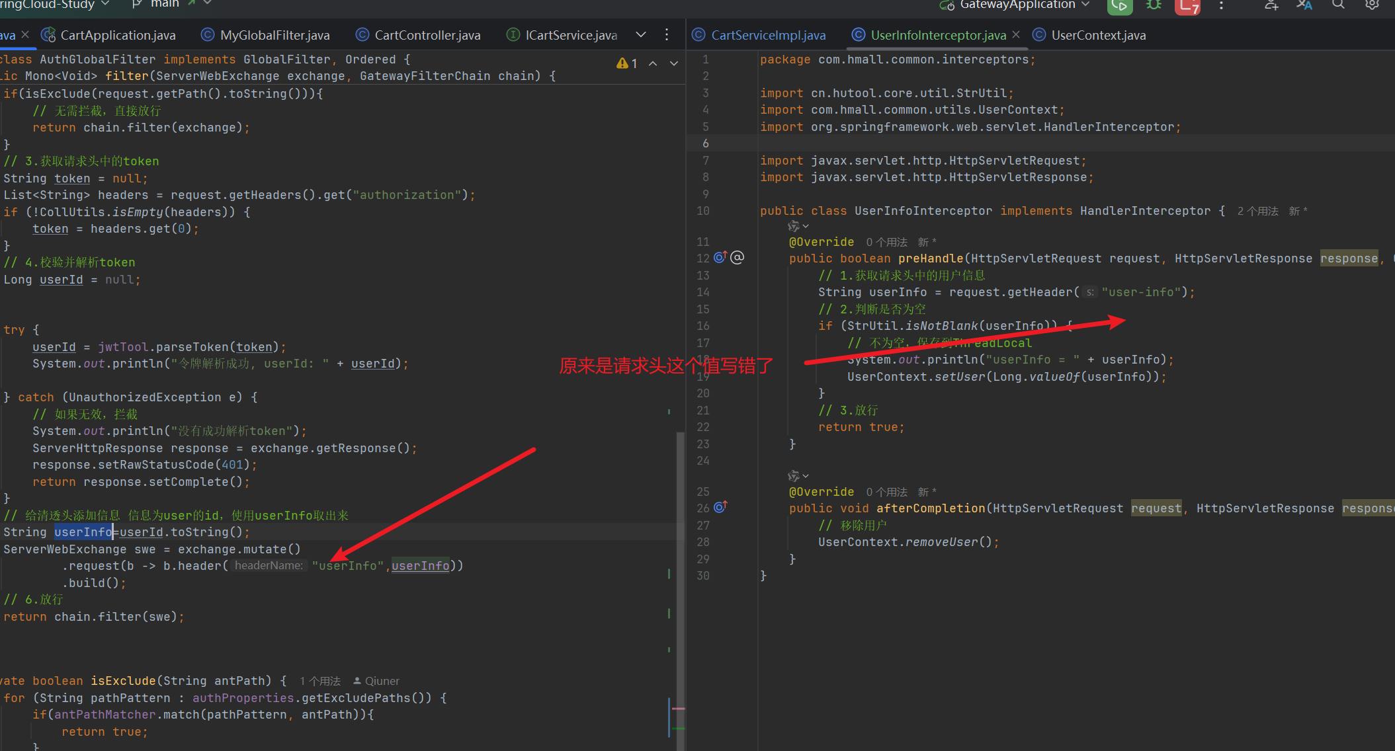
Task: Click the override gutter icon on afterCompletion line
Action: [x=720, y=508]
